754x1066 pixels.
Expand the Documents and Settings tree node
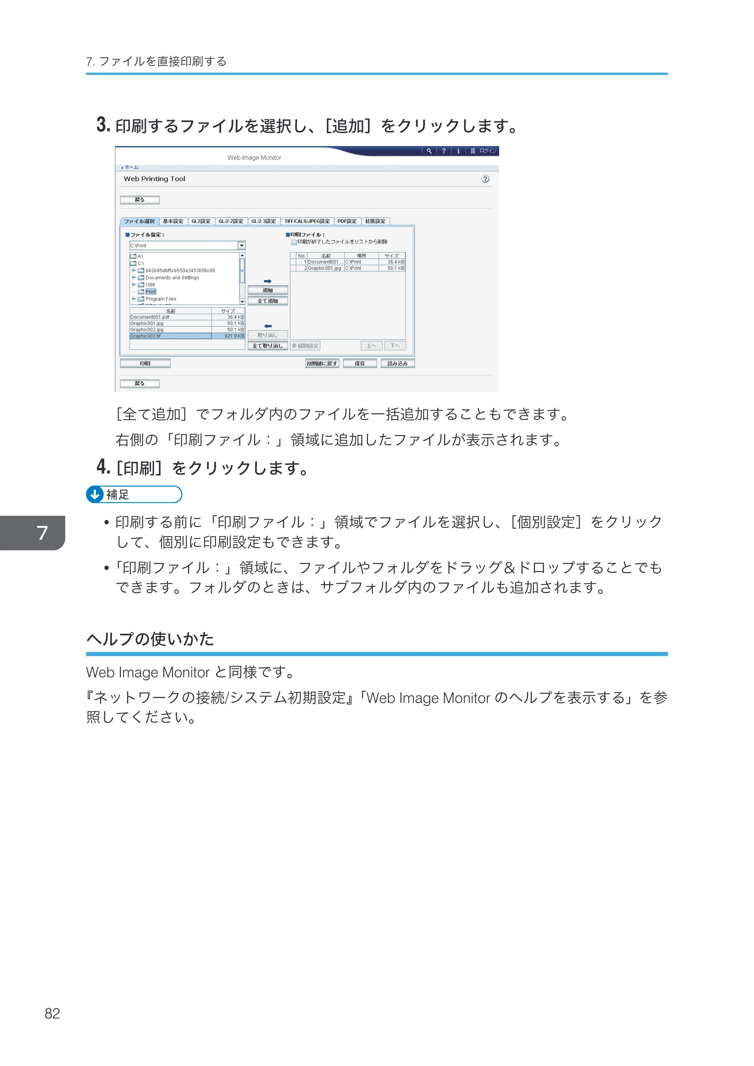point(134,277)
